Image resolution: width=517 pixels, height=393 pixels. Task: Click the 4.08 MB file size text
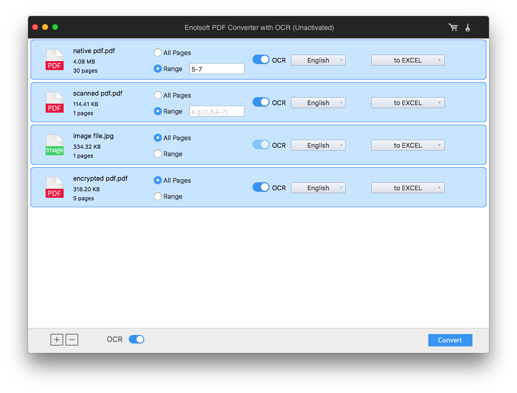84,62
